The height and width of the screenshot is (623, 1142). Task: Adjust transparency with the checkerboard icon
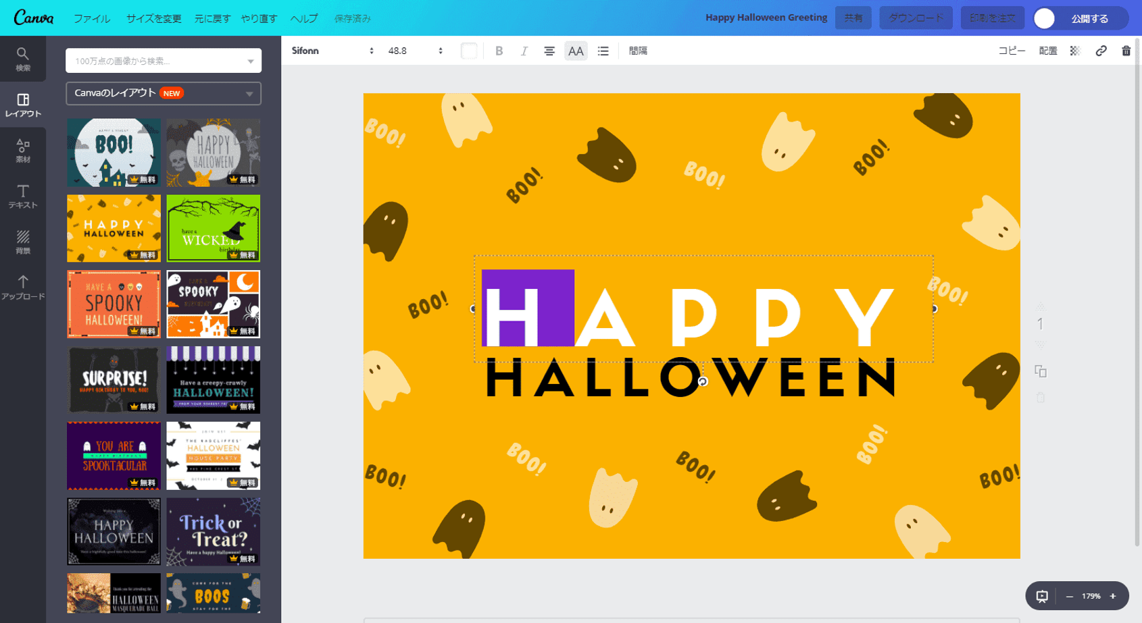1076,51
